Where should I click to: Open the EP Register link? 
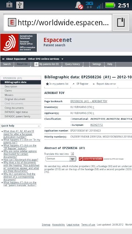coord(82,84)
